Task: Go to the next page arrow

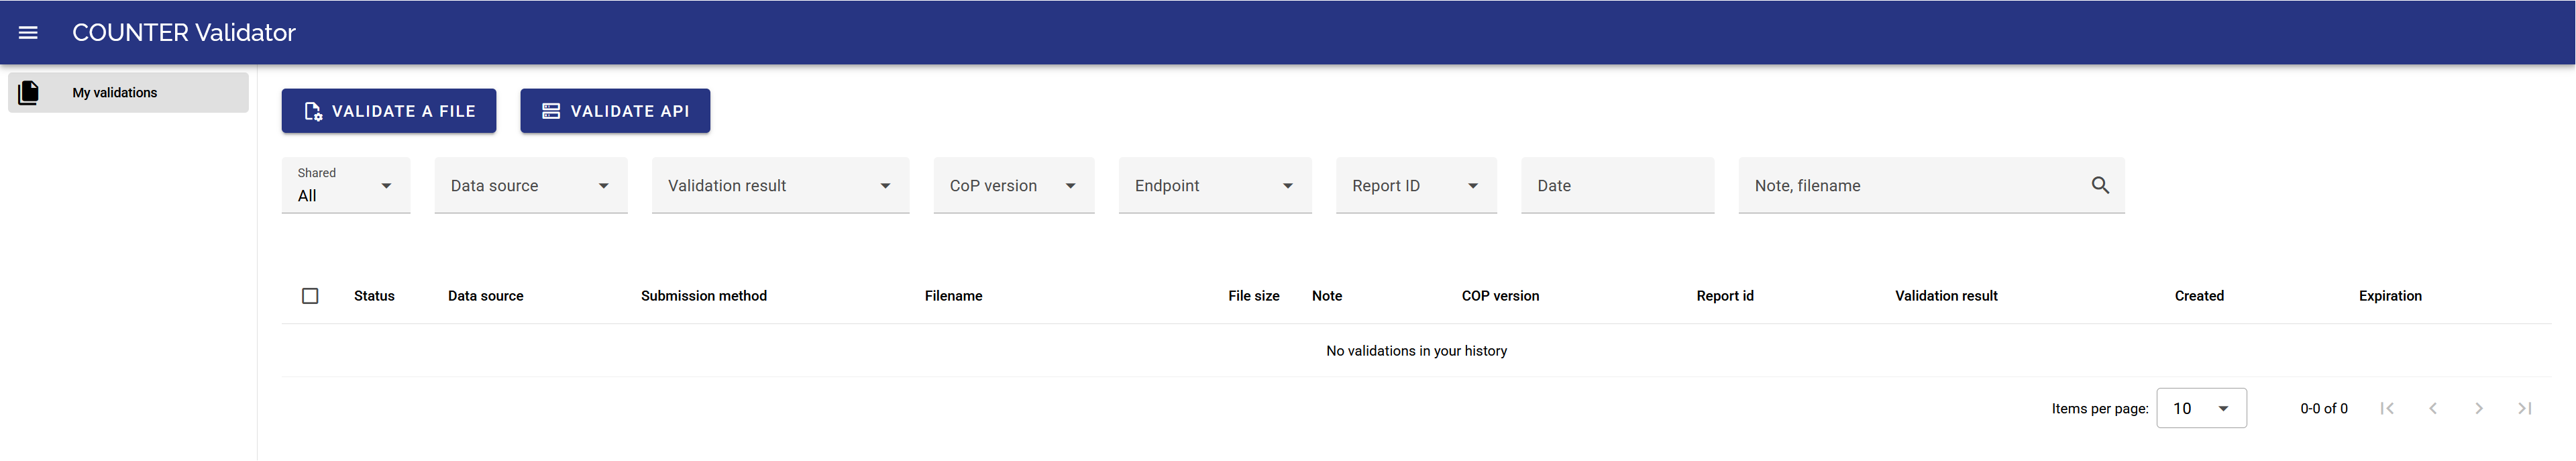Action: [2478, 408]
